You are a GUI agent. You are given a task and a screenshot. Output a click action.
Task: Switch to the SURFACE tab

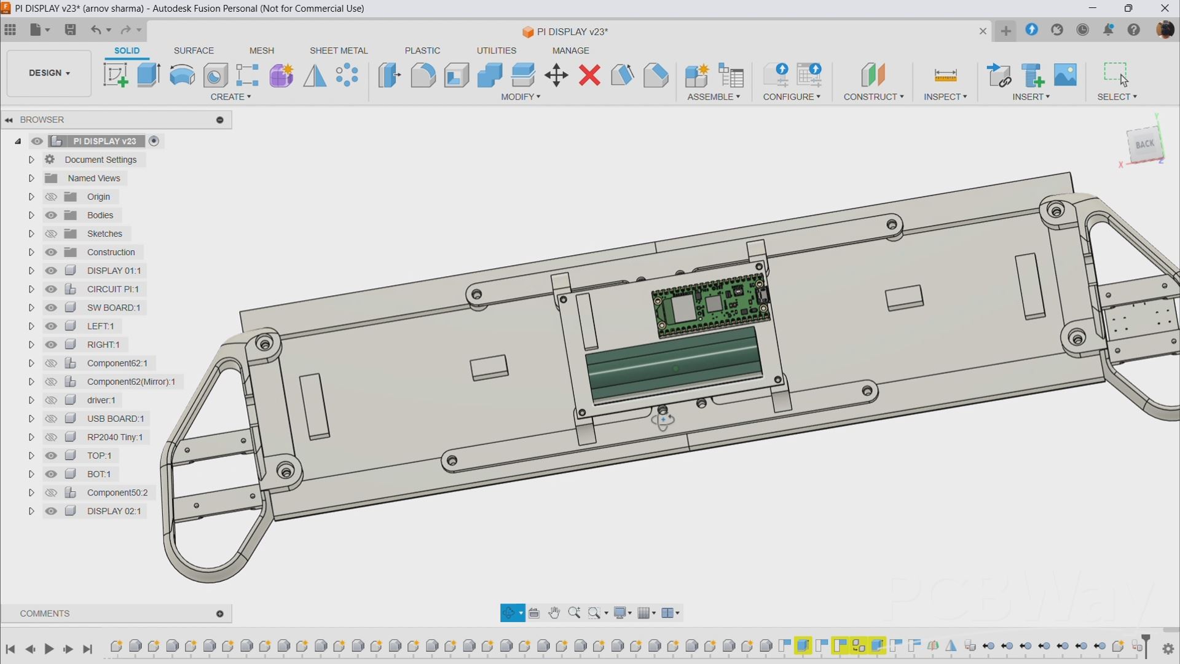tap(194, 50)
